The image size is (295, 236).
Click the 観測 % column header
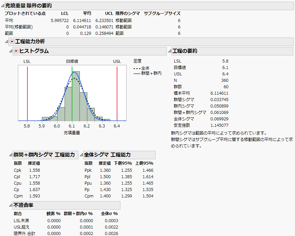pos(53,214)
